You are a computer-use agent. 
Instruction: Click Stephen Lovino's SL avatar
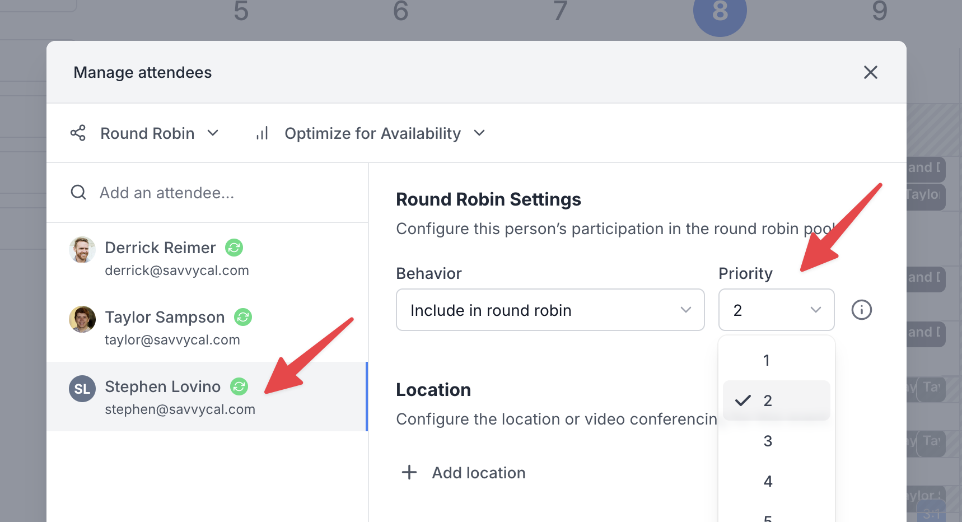point(82,388)
